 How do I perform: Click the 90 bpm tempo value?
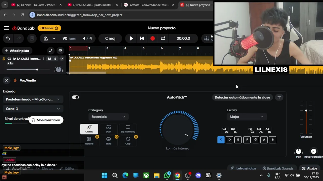point(69,38)
